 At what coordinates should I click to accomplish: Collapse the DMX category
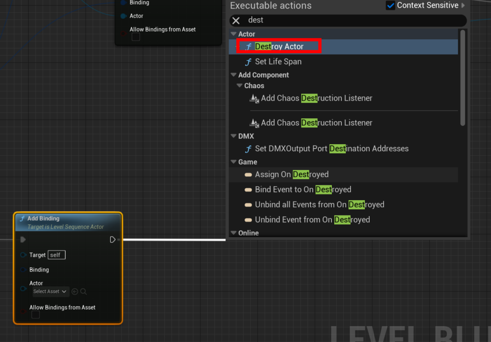pyautogui.click(x=234, y=136)
